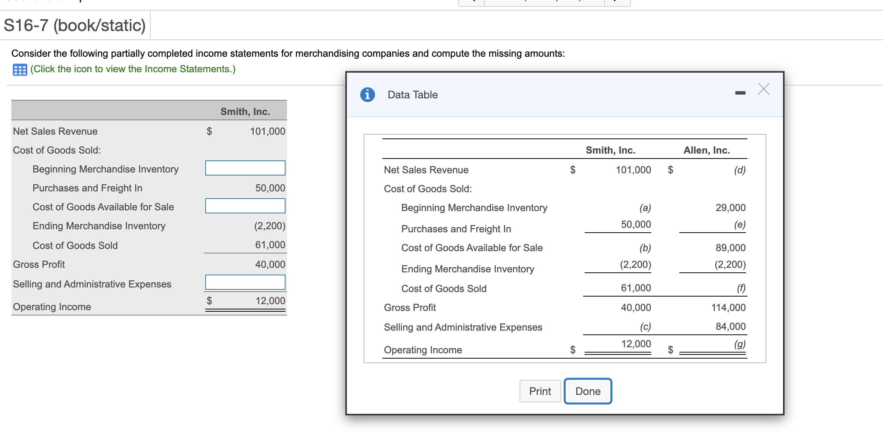Select the Beginning Merchandise Inventory input field
Screen dimensions: 883x432
tap(245, 168)
